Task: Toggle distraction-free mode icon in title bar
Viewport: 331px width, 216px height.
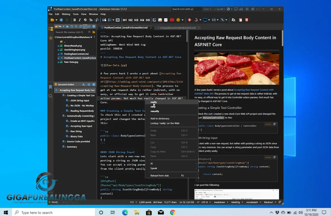Action: [x=247, y=9]
